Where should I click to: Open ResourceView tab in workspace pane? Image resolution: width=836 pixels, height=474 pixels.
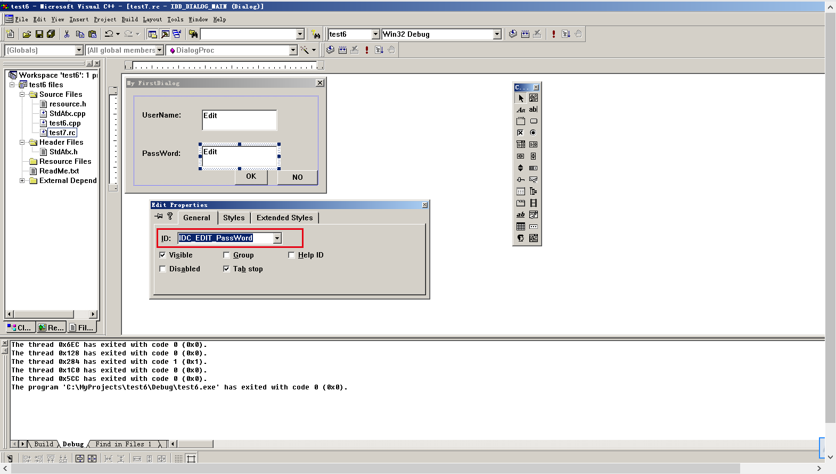51,328
